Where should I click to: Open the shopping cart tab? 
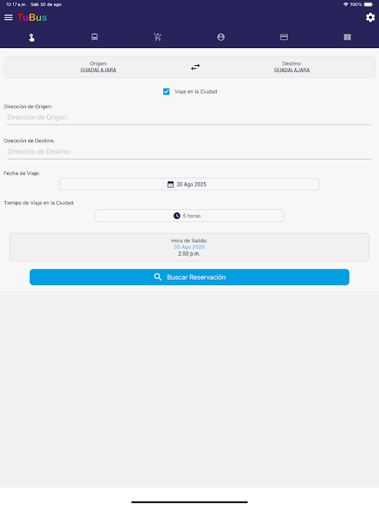(x=158, y=37)
